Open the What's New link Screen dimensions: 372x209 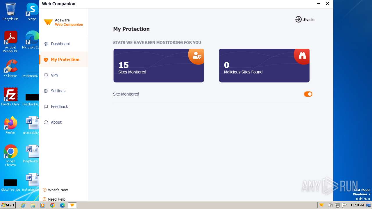point(58,190)
